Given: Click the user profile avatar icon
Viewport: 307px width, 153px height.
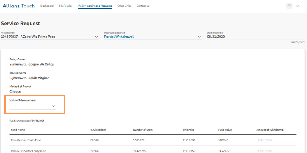Looking at the screenshot, I should point(289,6).
